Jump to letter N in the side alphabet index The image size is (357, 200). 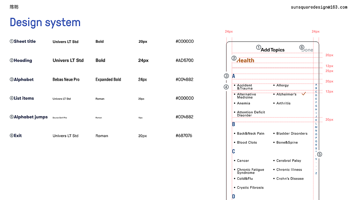click(x=316, y=131)
